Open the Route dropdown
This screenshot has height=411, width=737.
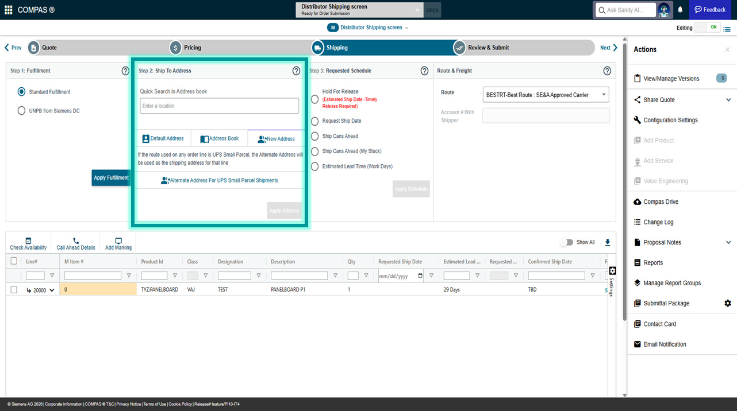pyautogui.click(x=546, y=95)
